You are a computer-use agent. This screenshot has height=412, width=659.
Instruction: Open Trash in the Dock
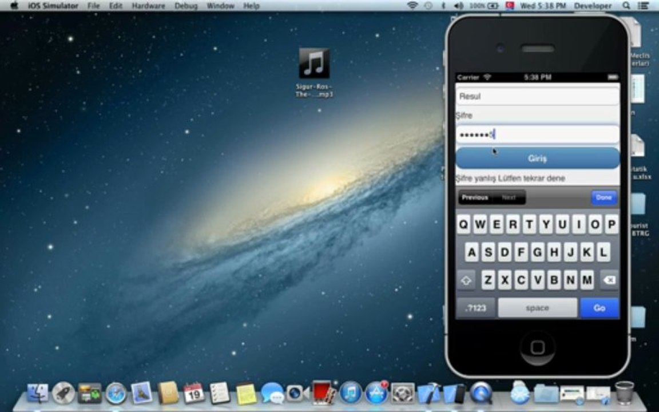click(625, 393)
